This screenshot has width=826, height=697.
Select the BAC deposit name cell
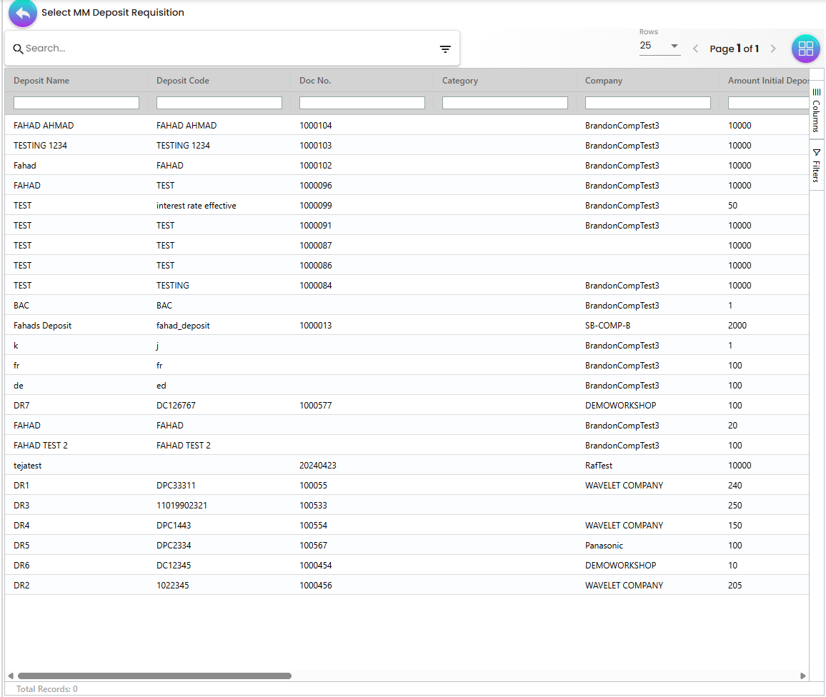pyautogui.click(x=21, y=306)
